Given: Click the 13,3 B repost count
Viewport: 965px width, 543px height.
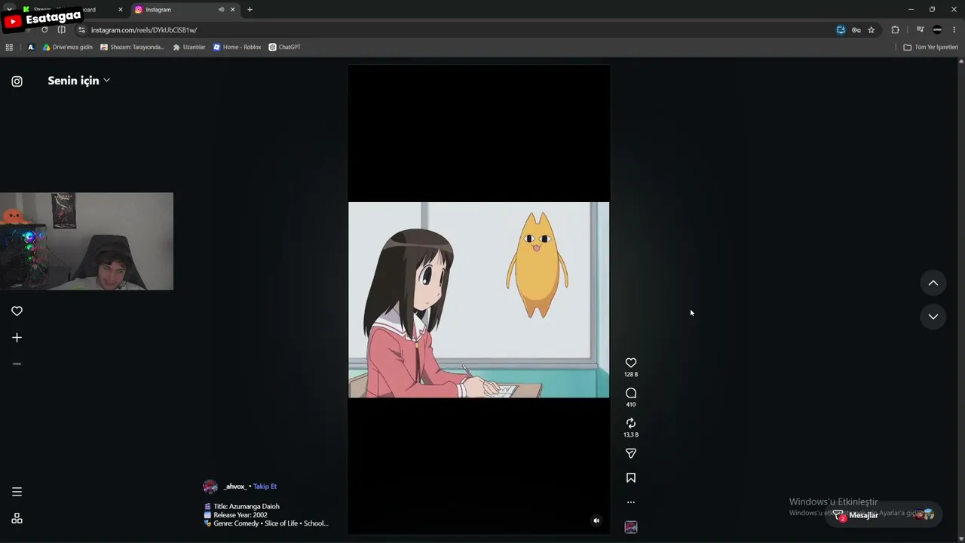Looking at the screenshot, I should [x=631, y=435].
